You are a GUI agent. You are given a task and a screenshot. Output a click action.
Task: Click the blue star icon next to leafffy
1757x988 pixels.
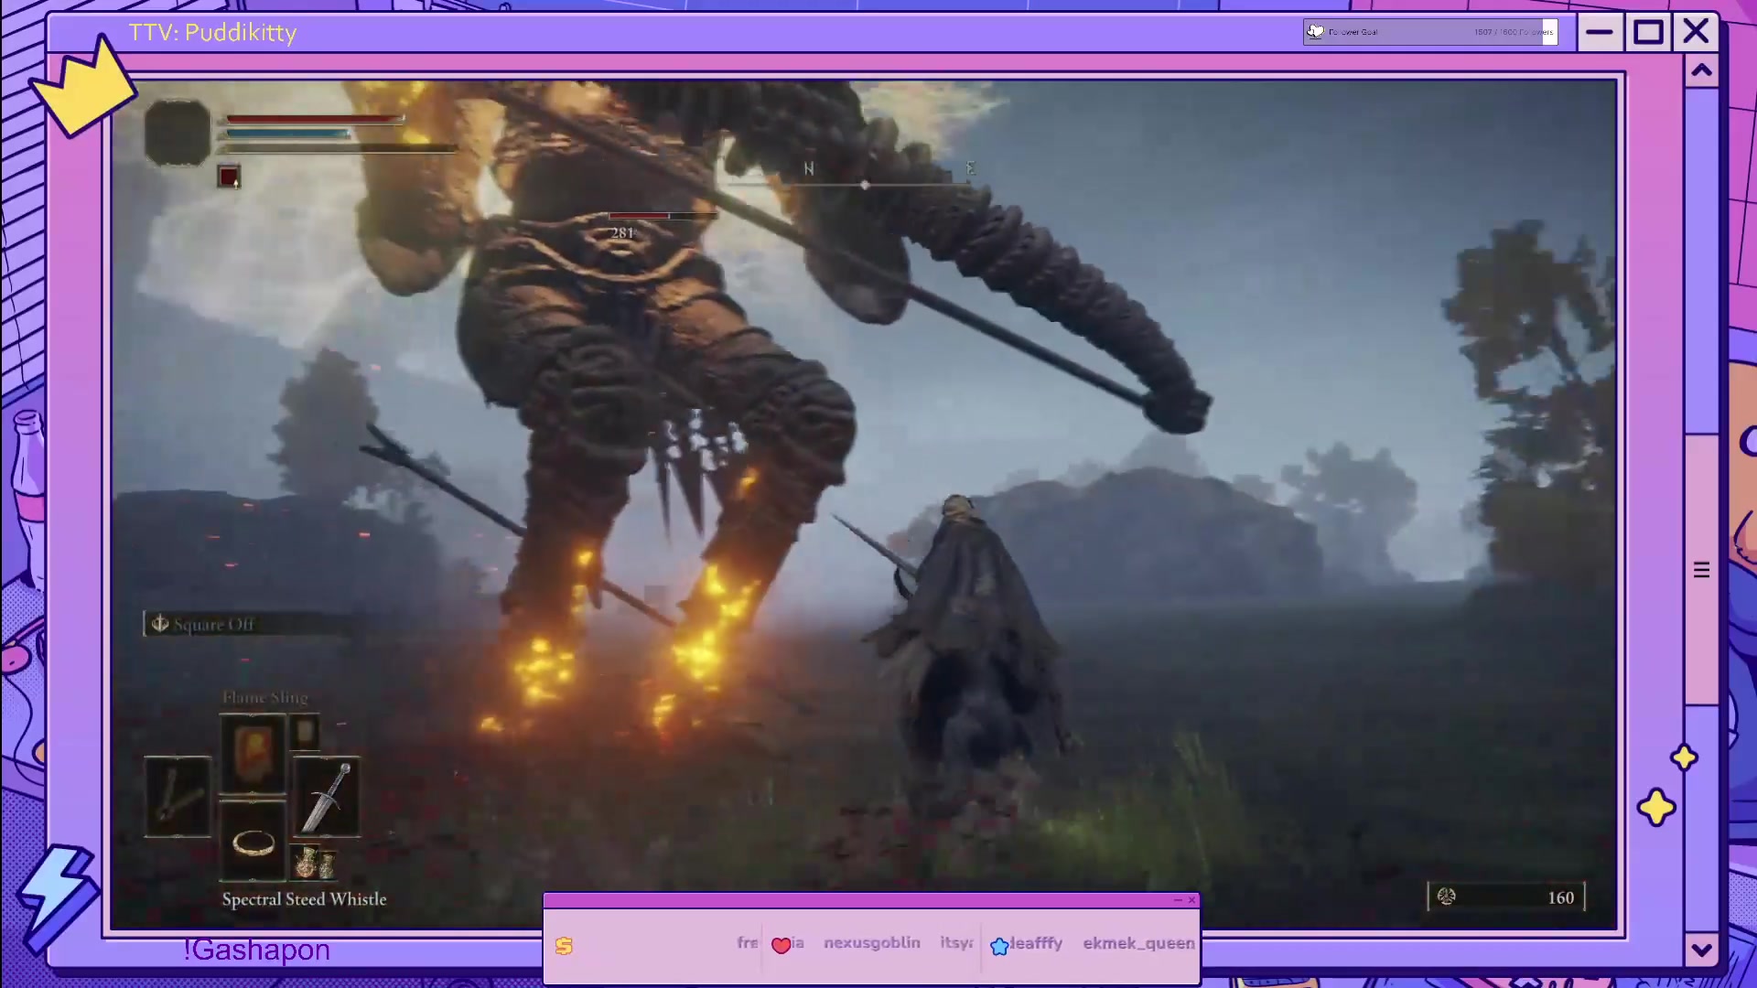click(999, 947)
